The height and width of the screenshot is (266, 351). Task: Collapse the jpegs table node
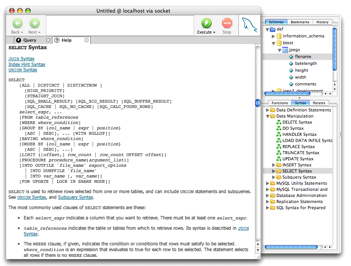tap(279, 50)
